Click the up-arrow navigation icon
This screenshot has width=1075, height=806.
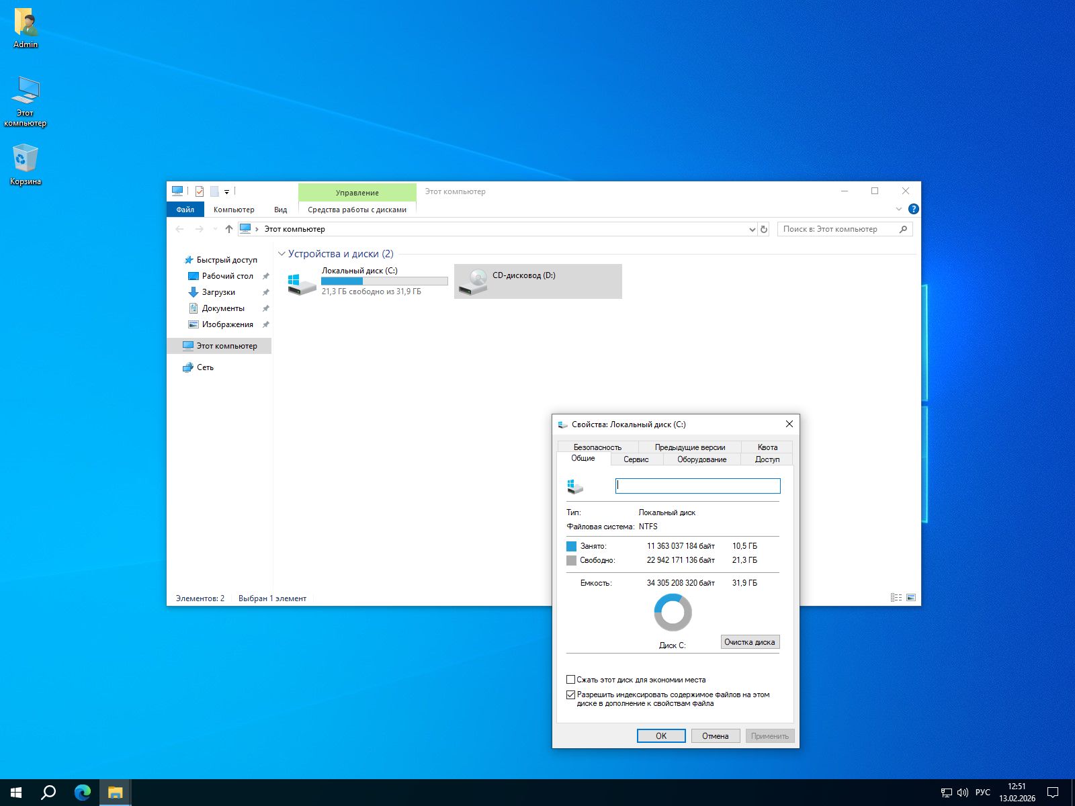(229, 229)
